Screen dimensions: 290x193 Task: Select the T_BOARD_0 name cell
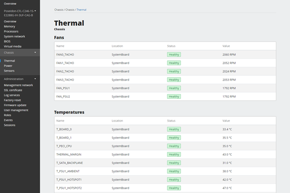64,129
